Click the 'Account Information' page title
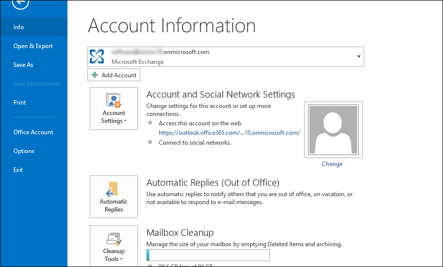 172,26
